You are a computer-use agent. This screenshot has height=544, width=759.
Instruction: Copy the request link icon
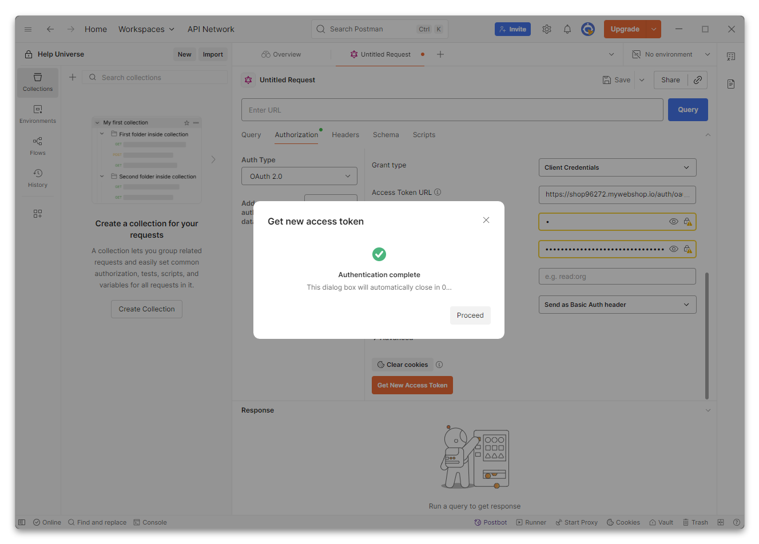click(698, 80)
